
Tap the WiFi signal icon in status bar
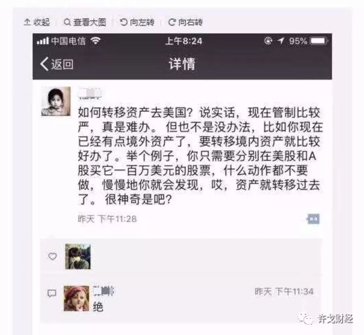click(95, 41)
